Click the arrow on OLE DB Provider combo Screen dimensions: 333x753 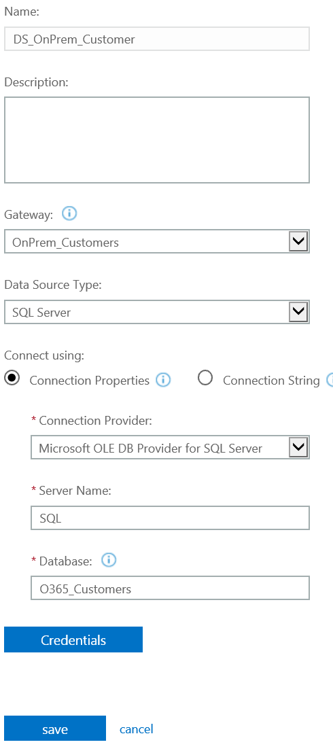pyautogui.click(x=298, y=448)
